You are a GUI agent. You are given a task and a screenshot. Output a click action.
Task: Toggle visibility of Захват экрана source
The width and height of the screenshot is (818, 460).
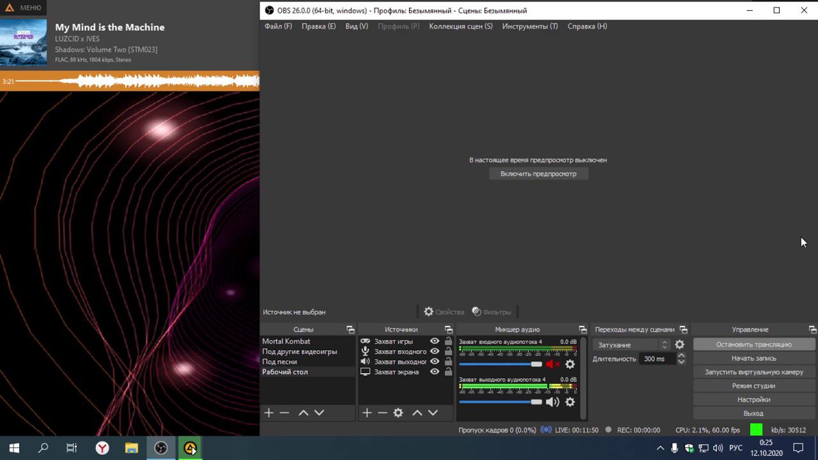[435, 372]
